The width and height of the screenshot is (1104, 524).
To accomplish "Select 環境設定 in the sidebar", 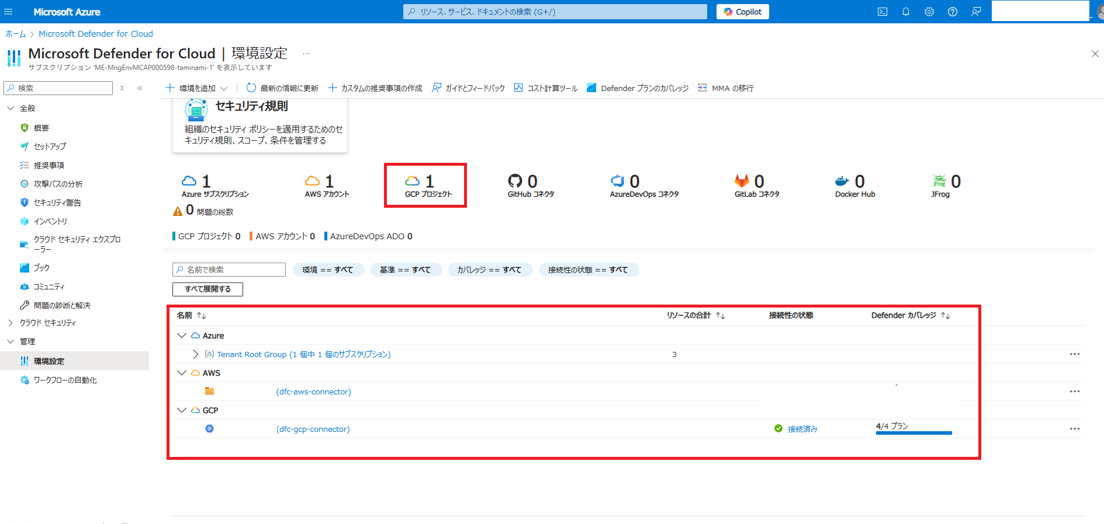I will click(x=75, y=361).
